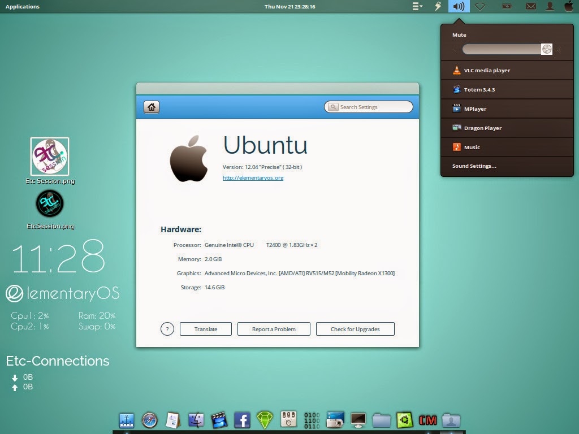This screenshot has height=434, width=579.
Task: Close the sound indicator via speaker icon
Action: 459,6
